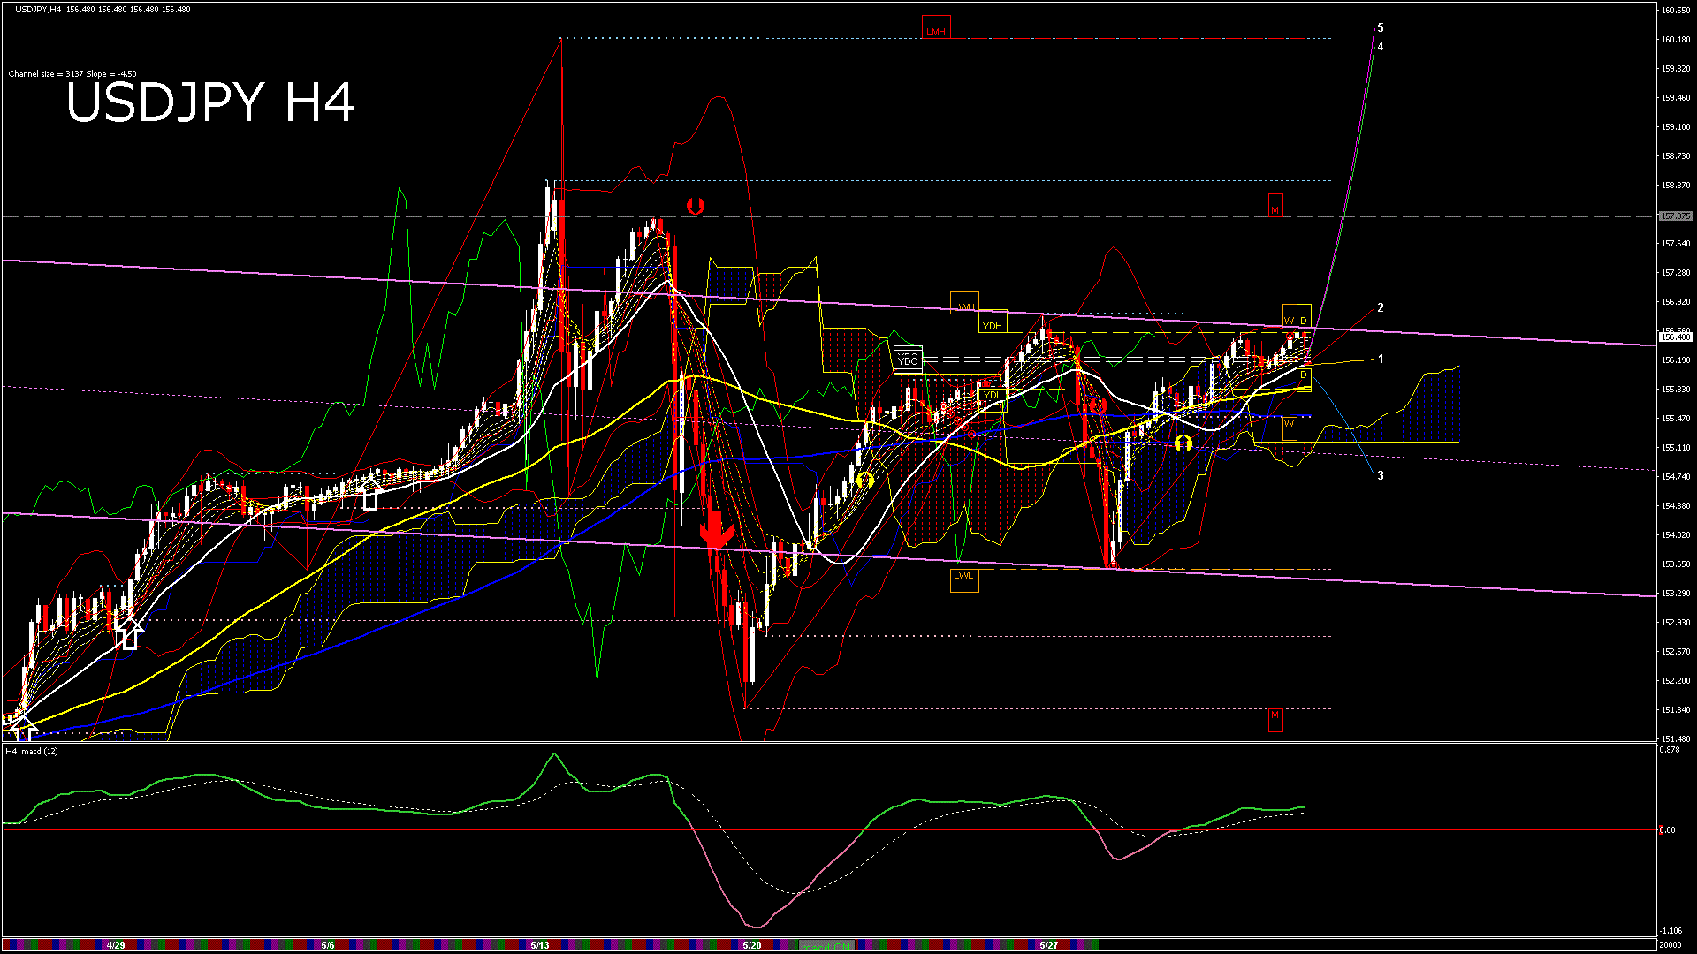Screen dimensions: 1697x954
Task: Click the 'H4 macd (12)' indicator label
Action: [x=32, y=752]
